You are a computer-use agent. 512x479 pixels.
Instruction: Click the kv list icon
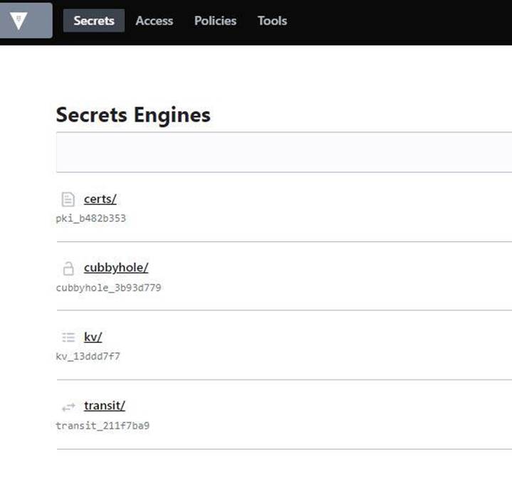click(68, 337)
